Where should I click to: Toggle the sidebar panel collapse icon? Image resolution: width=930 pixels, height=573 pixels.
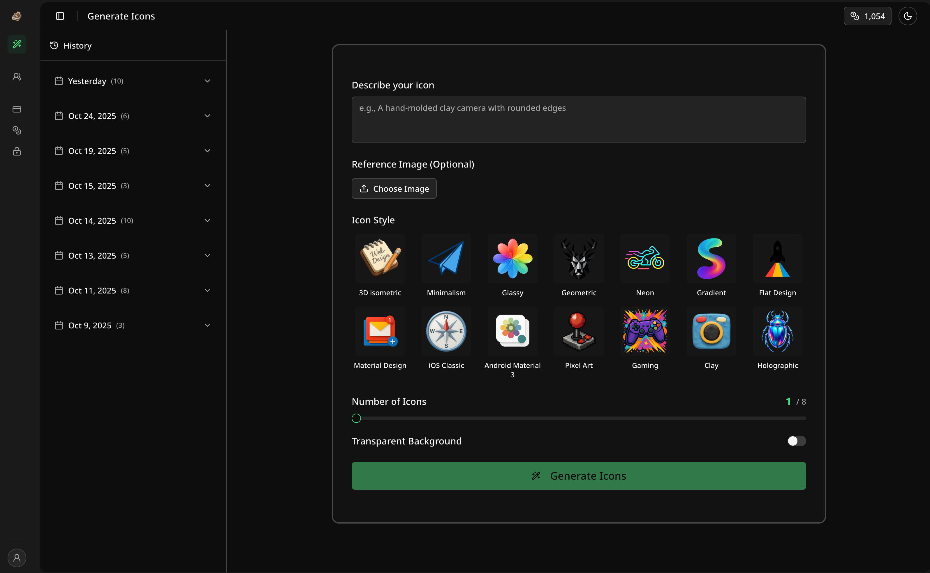tap(60, 16)
